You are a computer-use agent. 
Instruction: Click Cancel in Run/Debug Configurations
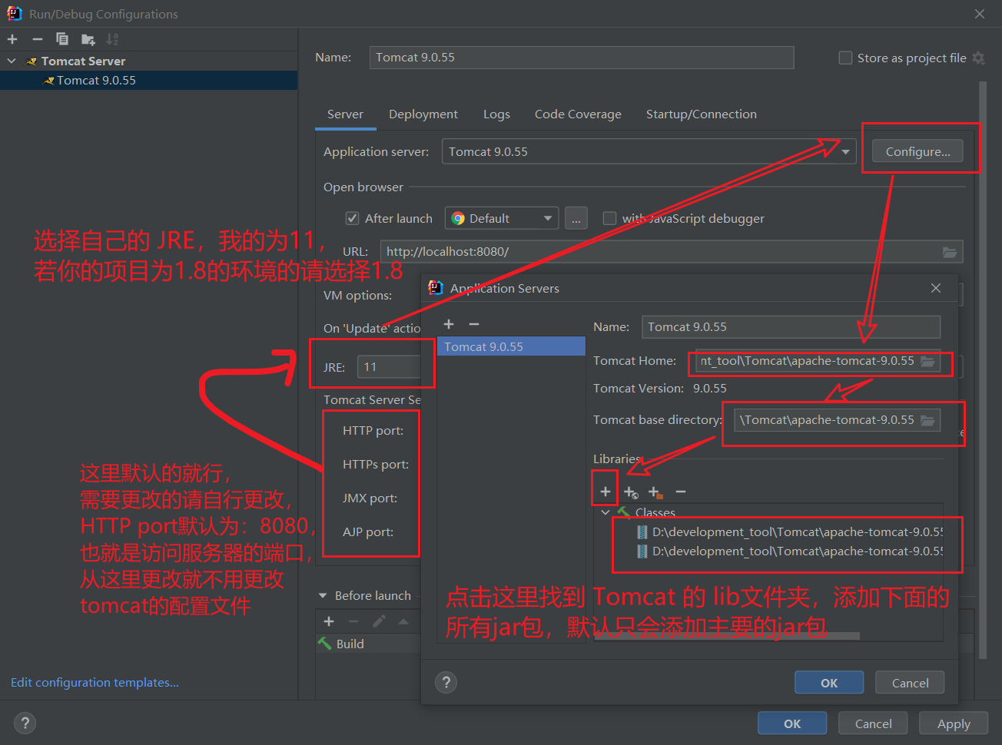point(874,723)
